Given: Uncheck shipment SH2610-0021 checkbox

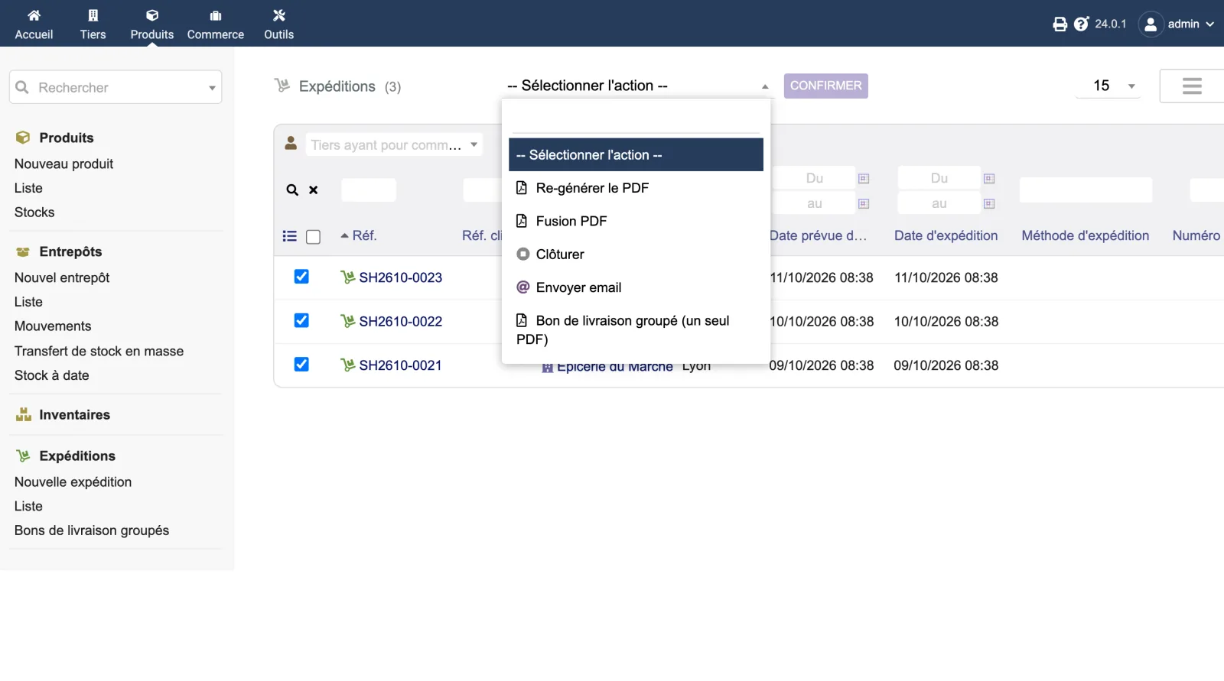Looking at the screenshot, I should coord(301,365).
